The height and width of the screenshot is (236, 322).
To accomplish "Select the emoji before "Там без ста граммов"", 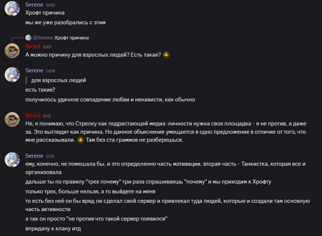I will click(x=81, y=140).
